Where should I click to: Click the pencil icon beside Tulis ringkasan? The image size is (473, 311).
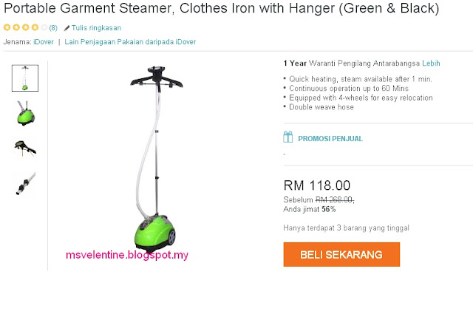67,28
